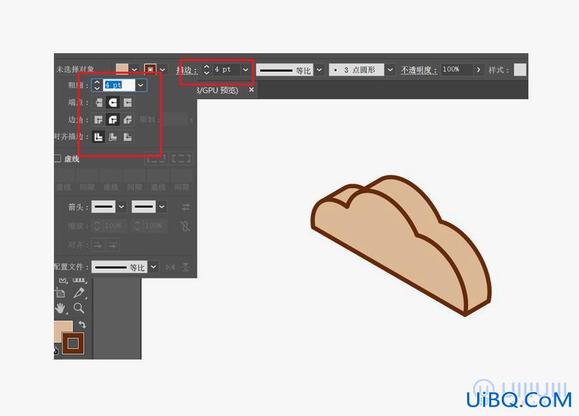Open the 3 点圆形 brush dropdown
The height and width of the screenshot is (416, 579).
point(390,70)
